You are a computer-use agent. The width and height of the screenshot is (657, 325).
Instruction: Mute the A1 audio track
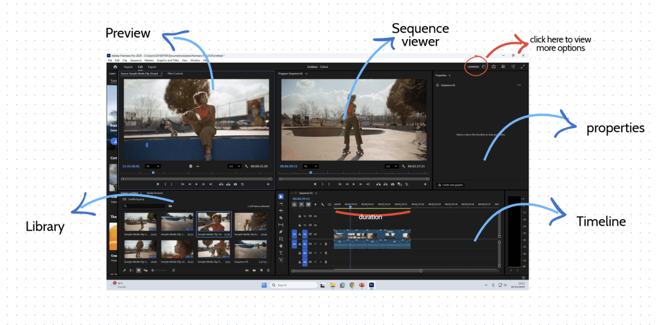click(316, 244)
